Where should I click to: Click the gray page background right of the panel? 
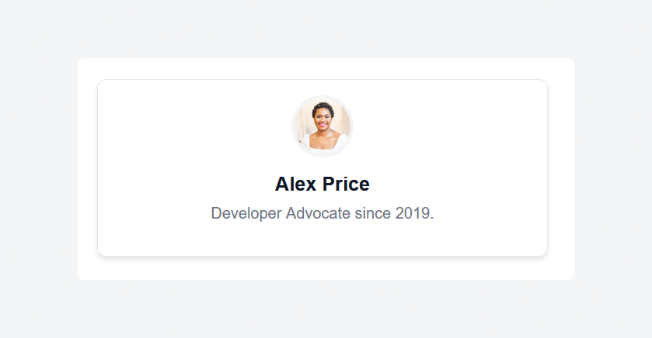click(x=613, y=169)
